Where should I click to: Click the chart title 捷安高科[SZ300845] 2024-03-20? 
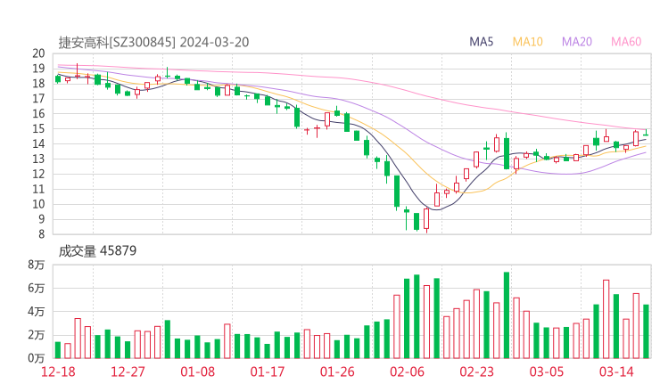click(x=153, y=42)
